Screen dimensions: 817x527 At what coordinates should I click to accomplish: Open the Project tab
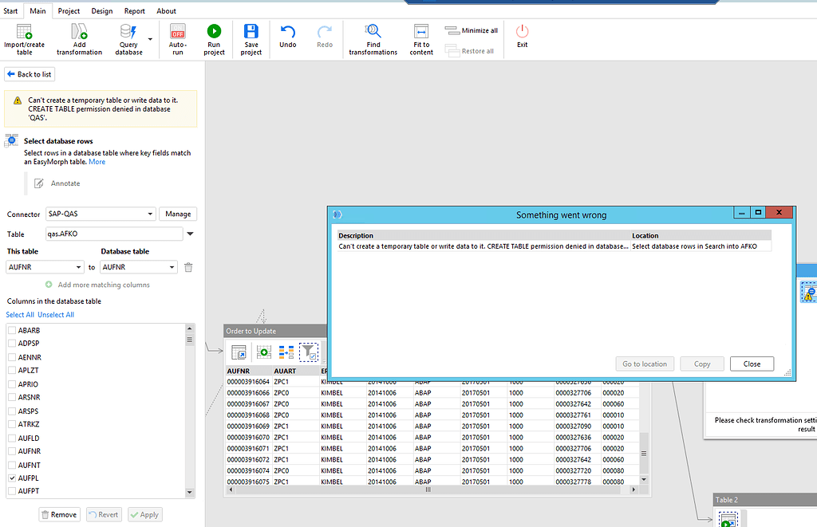69,11
